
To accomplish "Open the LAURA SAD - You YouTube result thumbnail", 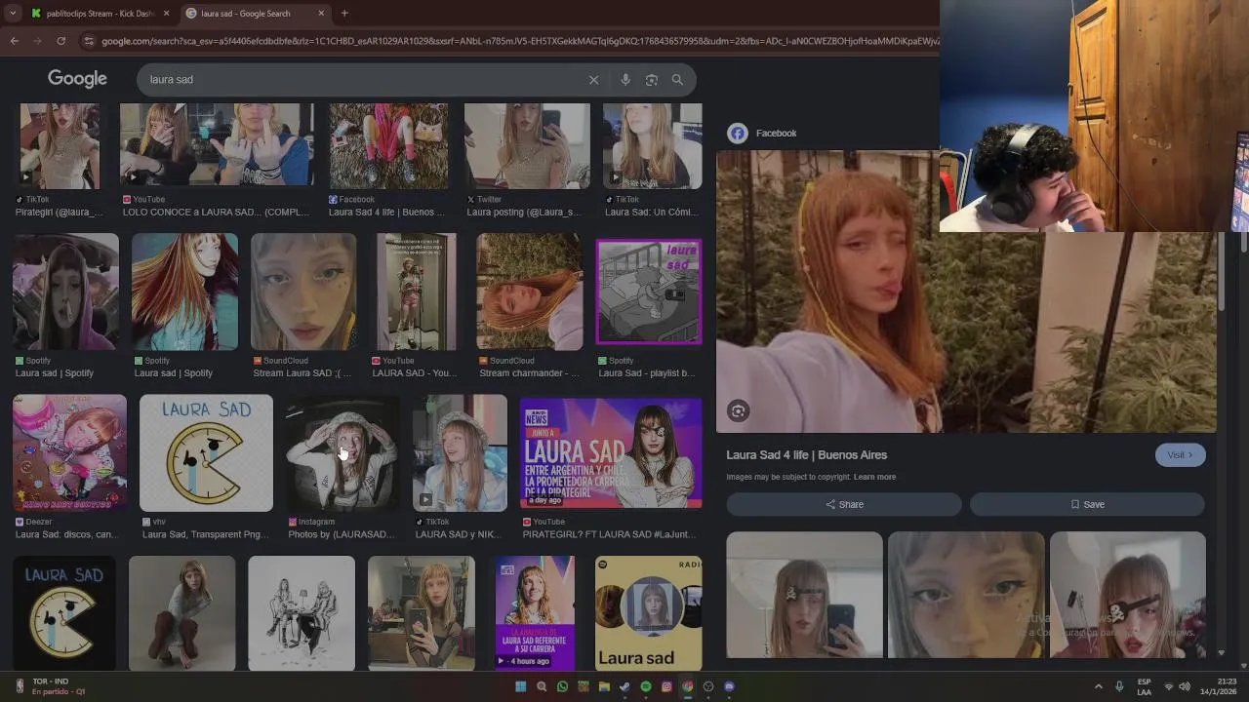I will pyautogui.click(x=417, y=292).
